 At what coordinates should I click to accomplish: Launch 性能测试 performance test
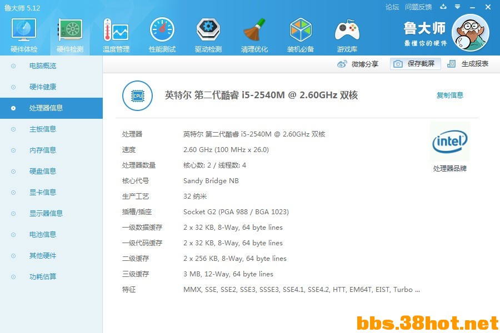coord(162,35)
